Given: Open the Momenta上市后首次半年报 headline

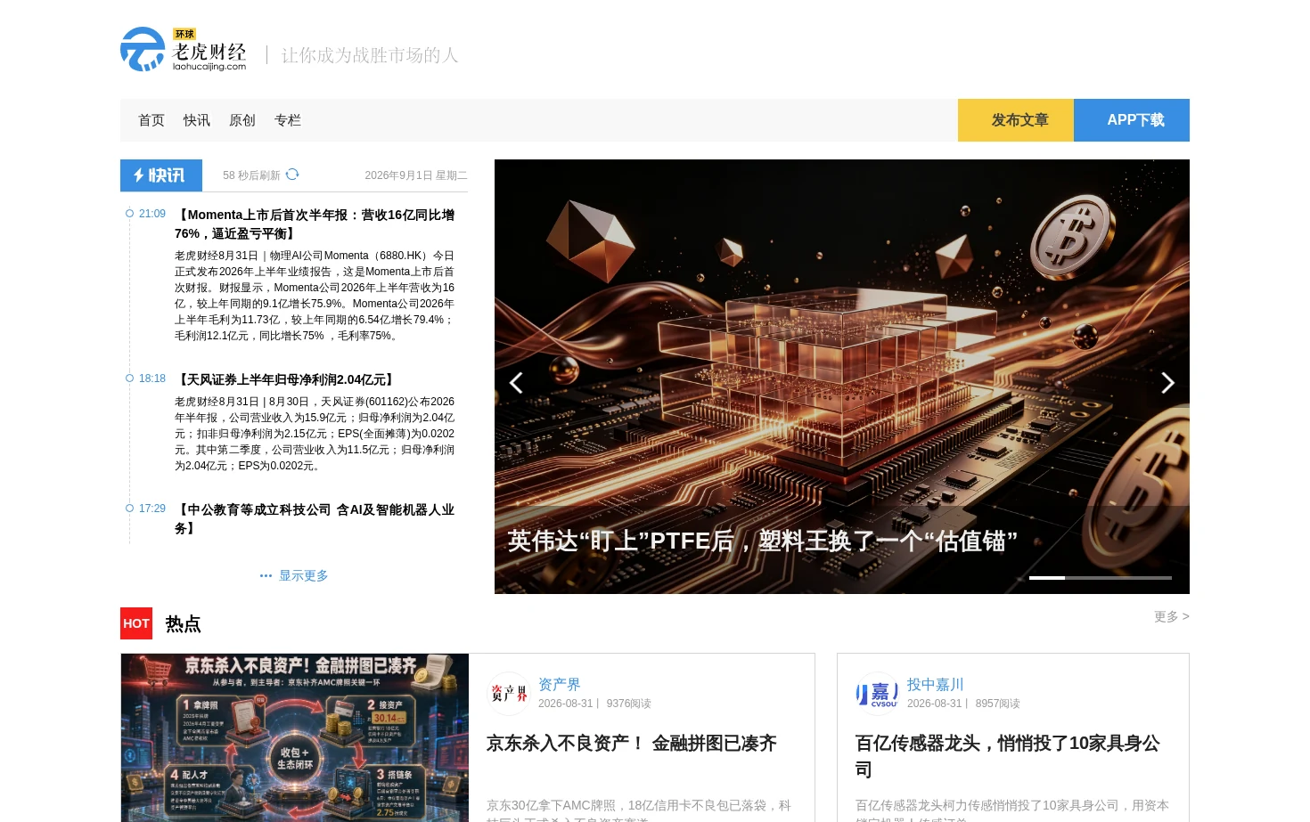Looking at the screenshot, I should [x=315, y=224].
